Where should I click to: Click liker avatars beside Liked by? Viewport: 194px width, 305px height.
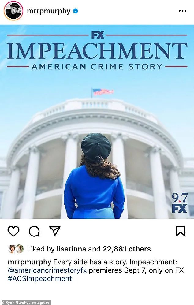click(16, 249)
